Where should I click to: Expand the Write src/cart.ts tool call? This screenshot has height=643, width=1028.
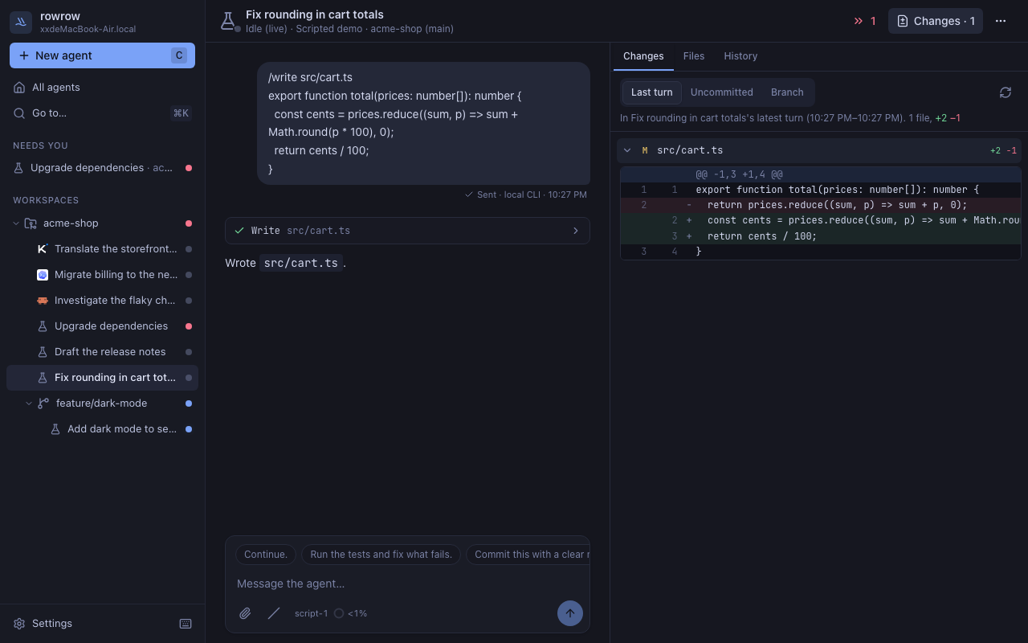407,231
